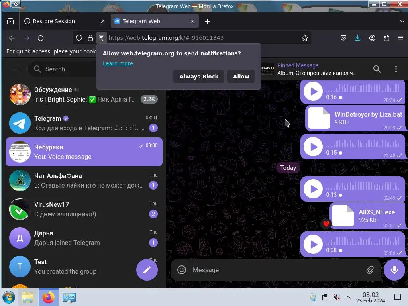Play the 0:16 voice message

pos(313,91)
